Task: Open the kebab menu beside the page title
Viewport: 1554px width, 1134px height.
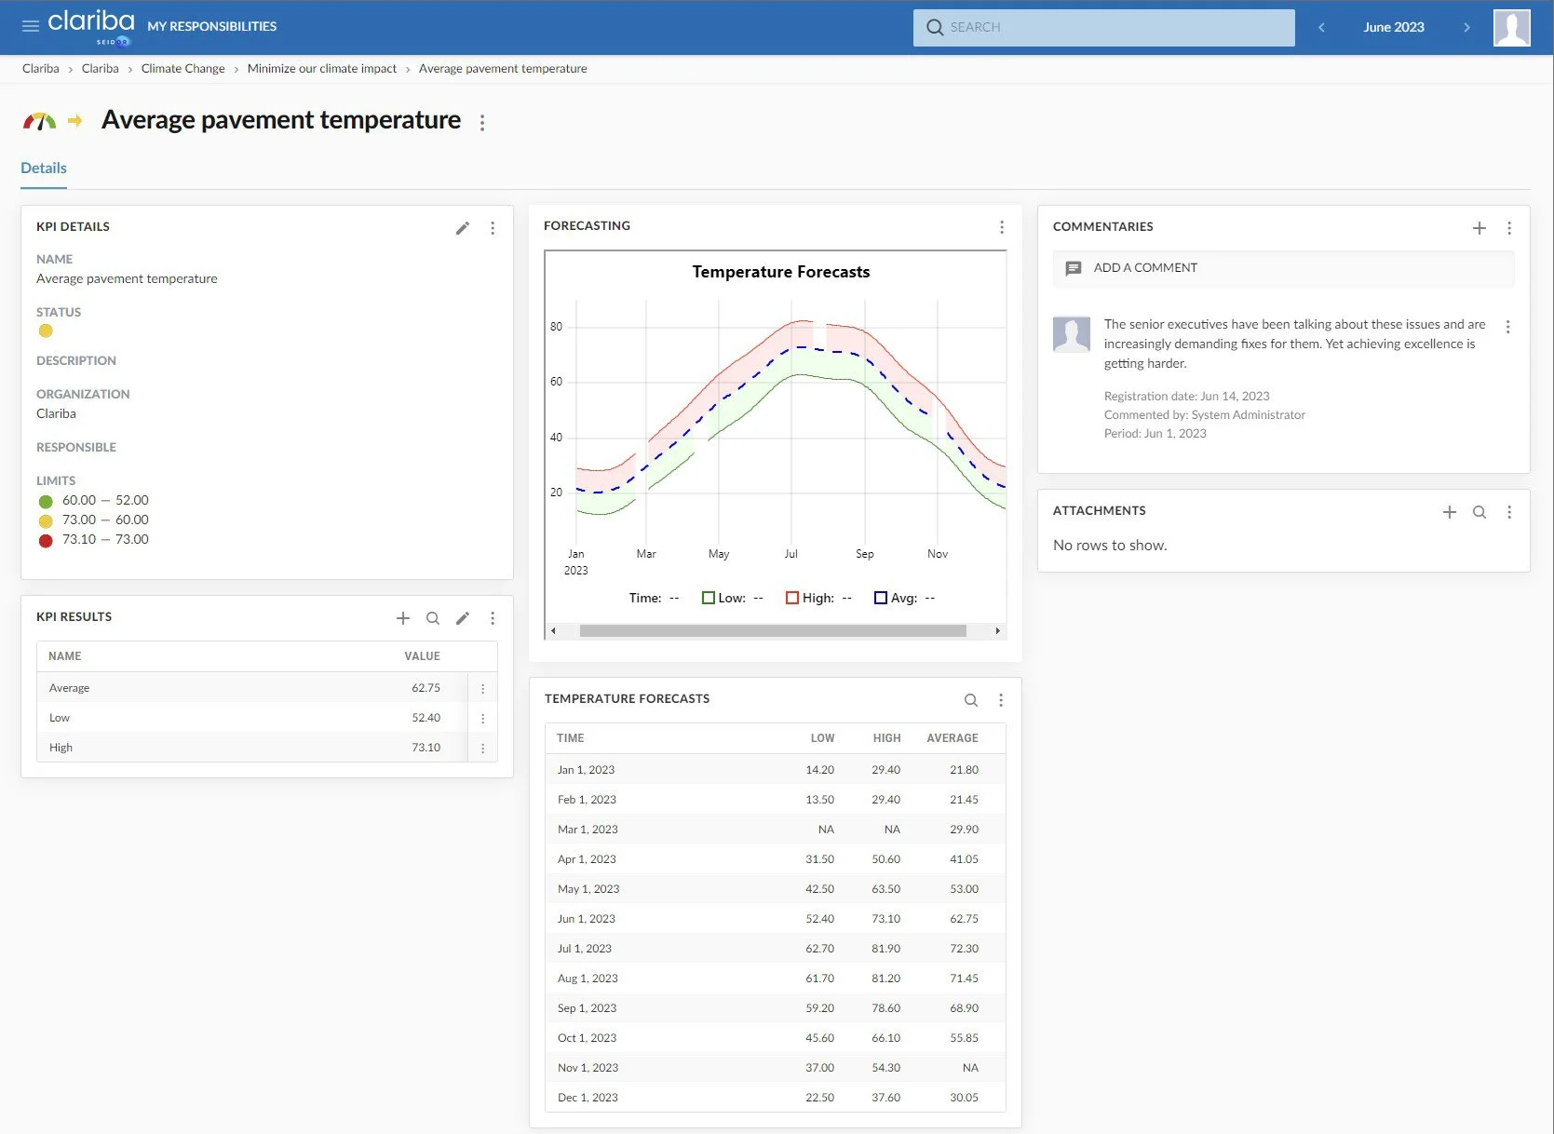Action: [482, 122]
